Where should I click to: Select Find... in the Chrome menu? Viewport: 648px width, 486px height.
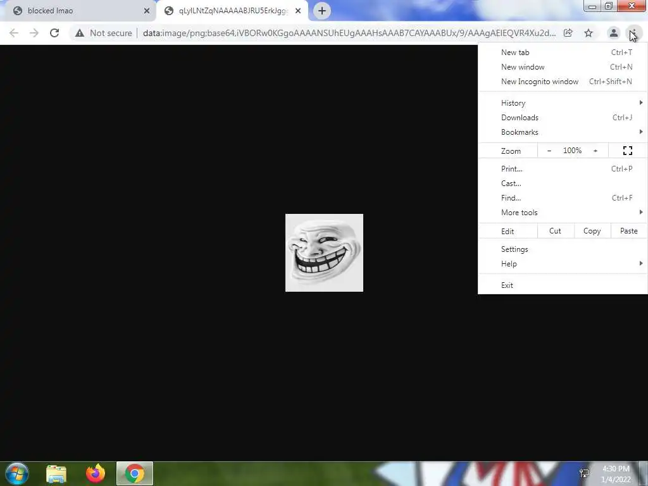tap(563, 198)
